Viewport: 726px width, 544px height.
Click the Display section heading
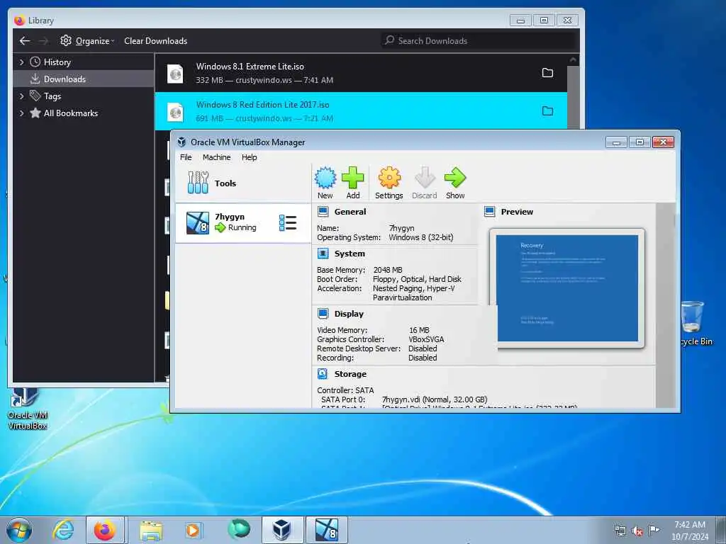[x=349, y=314]
